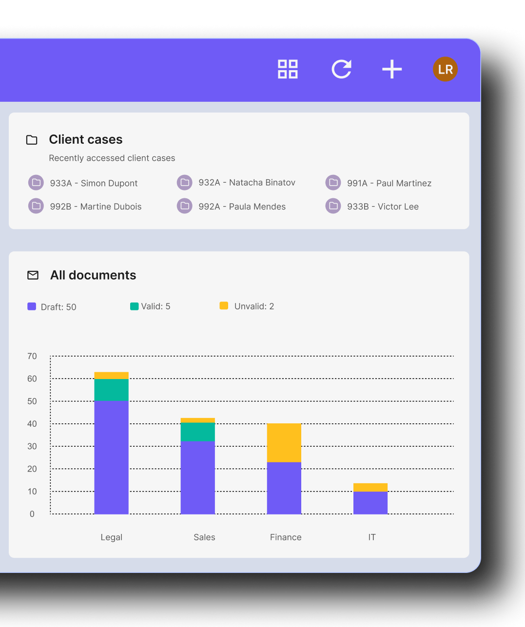Click the Client cases heading
Viewport: 525px width, 627px height.
click(x=86, y=140)
